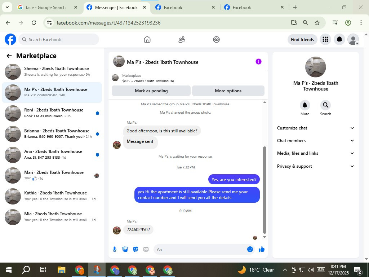The height and width of the screenshot is (277, 369).
Task: Click the Search Facebook input field
Action: pyautogui.click(x=59, y=39)
